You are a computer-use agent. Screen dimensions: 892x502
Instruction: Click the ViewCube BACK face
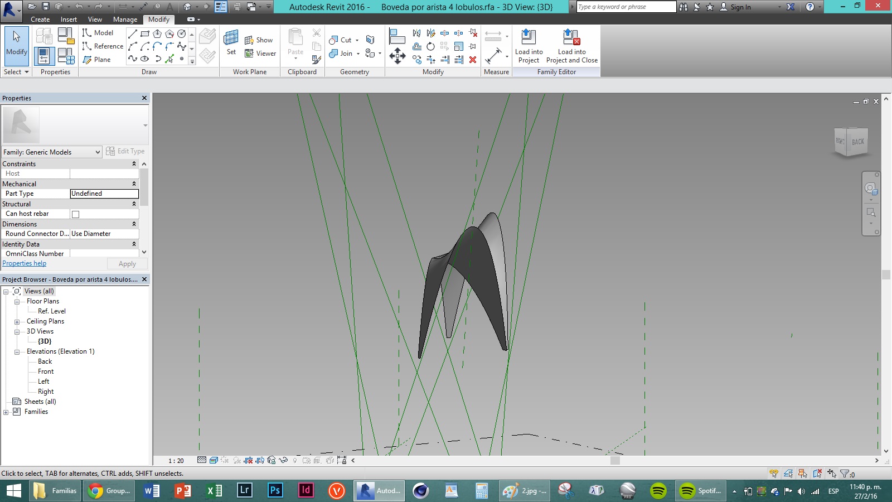[x=857, y=142]
